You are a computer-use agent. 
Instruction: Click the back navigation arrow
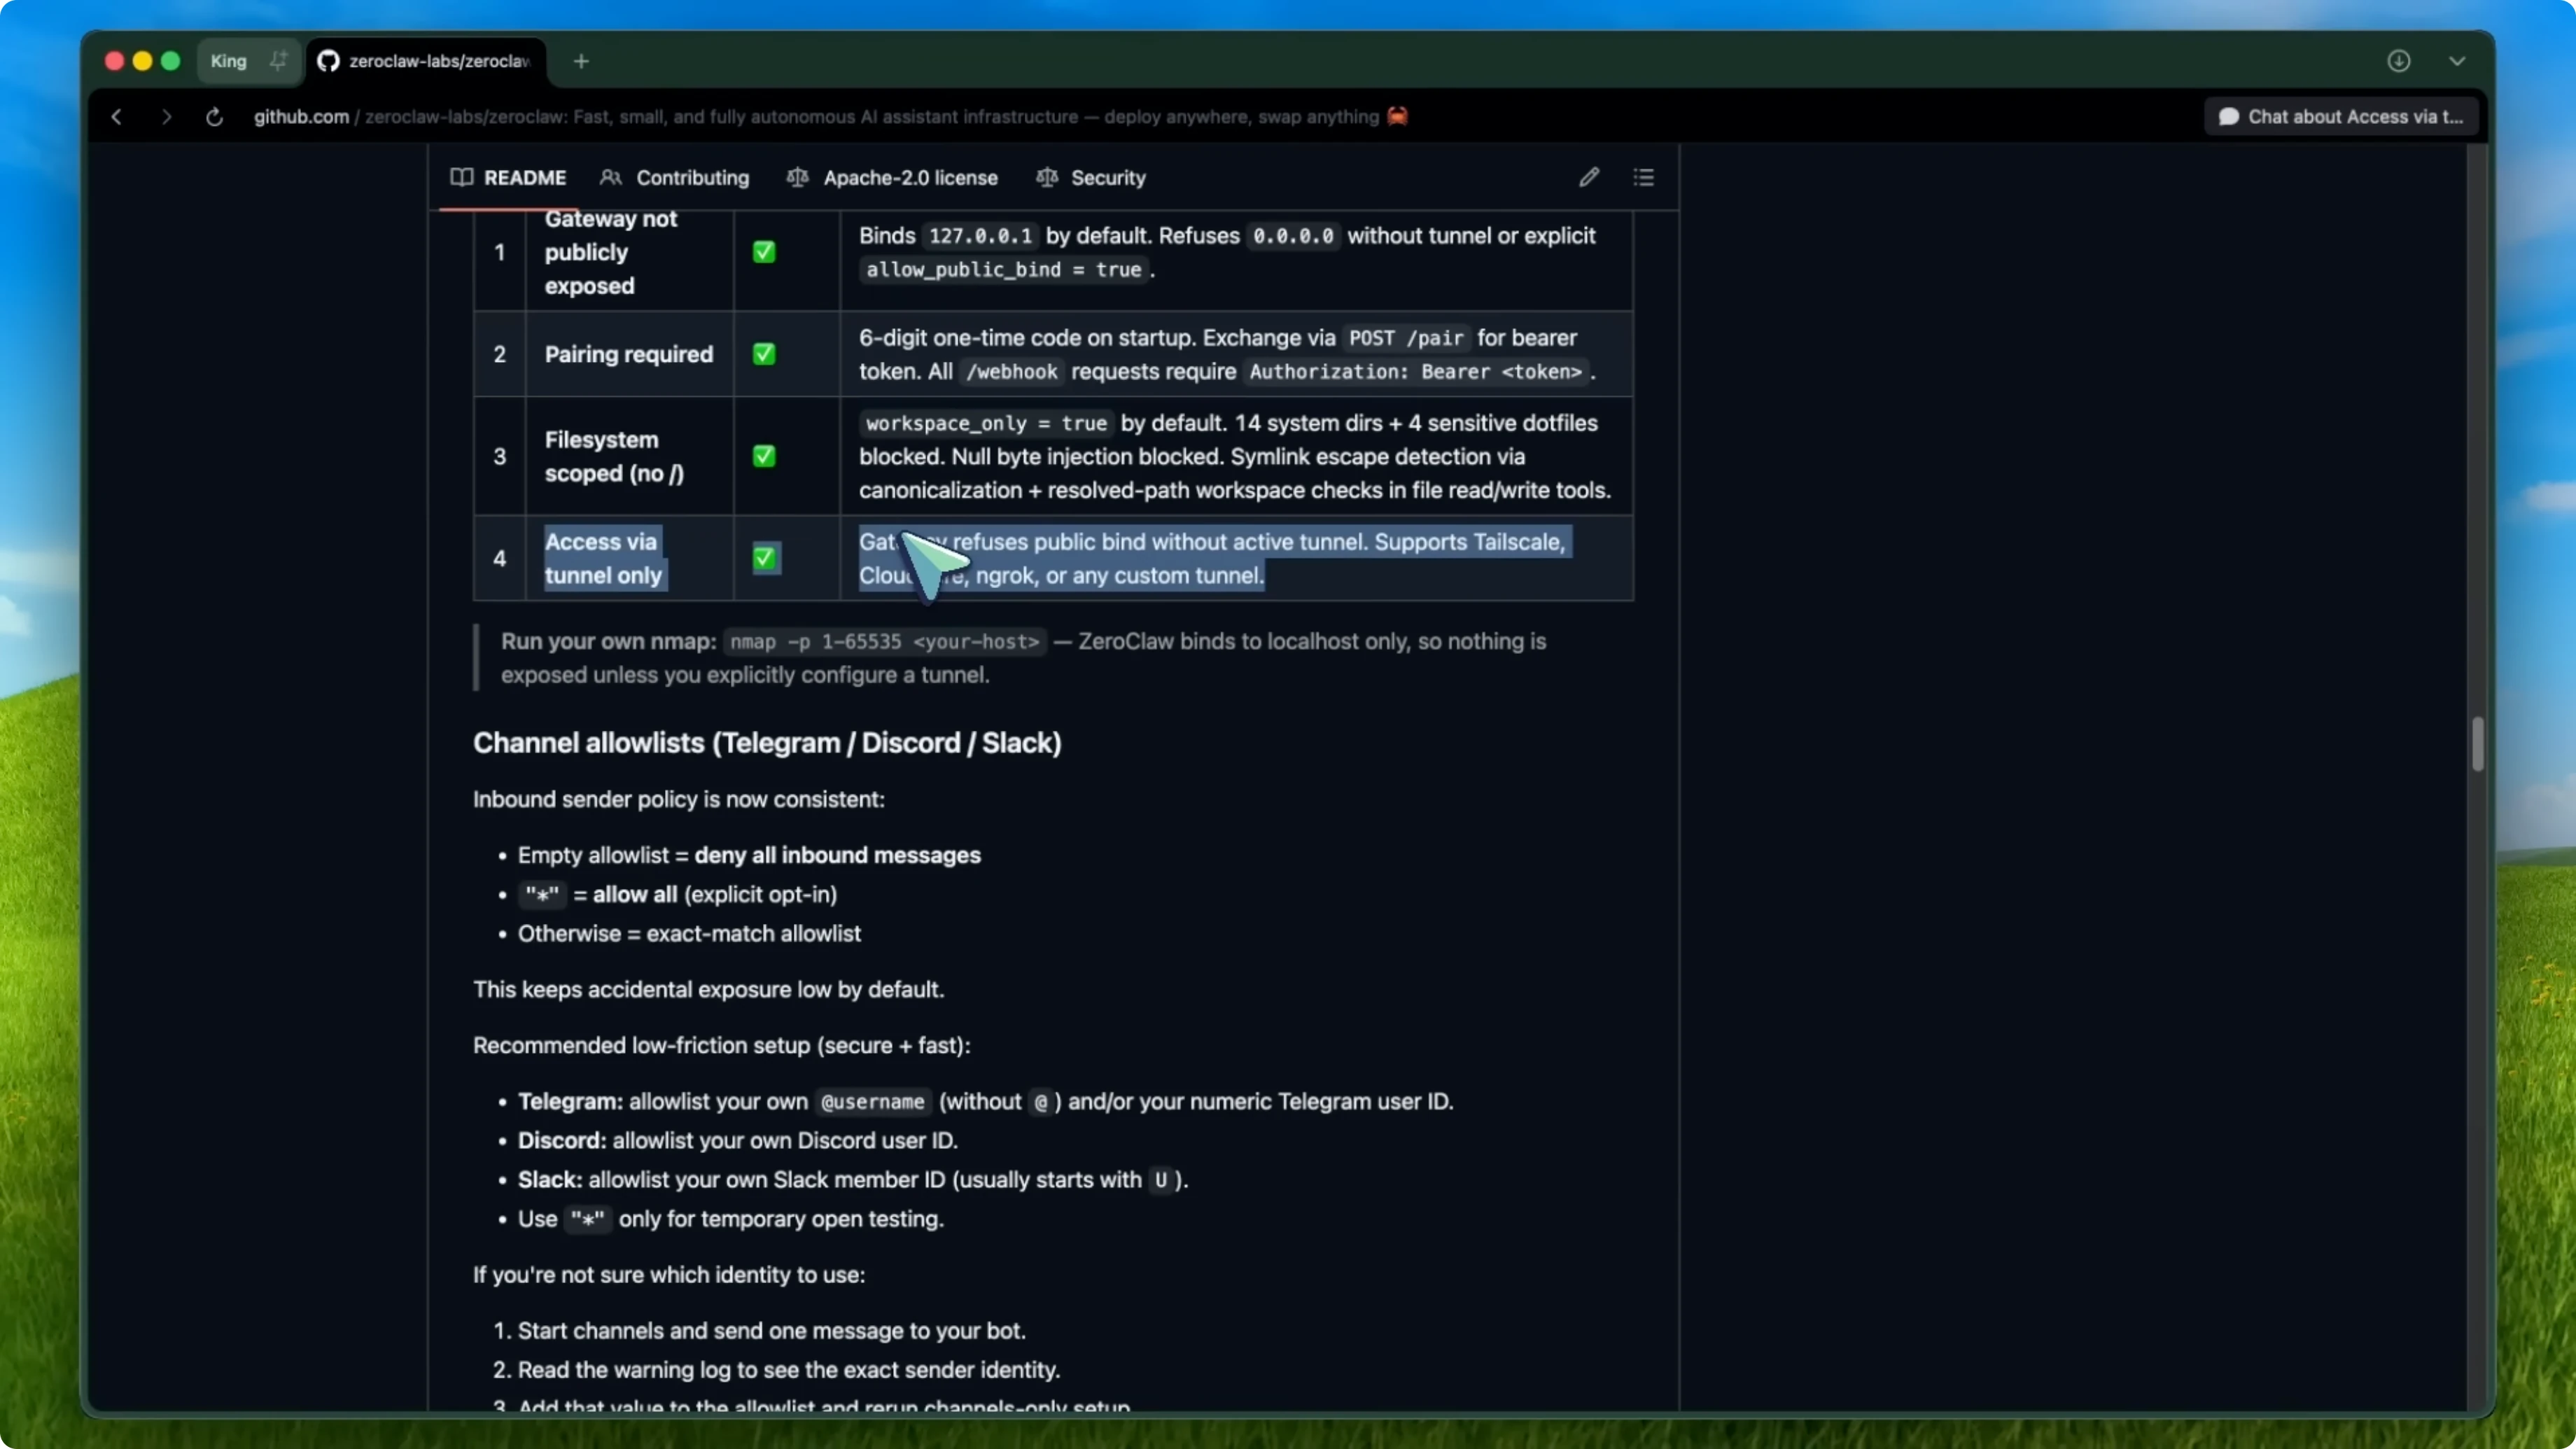[116, 117]
